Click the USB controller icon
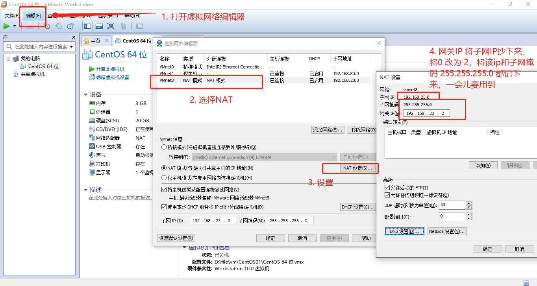537x286 pixels. pyautogui.click(x=92, y=146)
